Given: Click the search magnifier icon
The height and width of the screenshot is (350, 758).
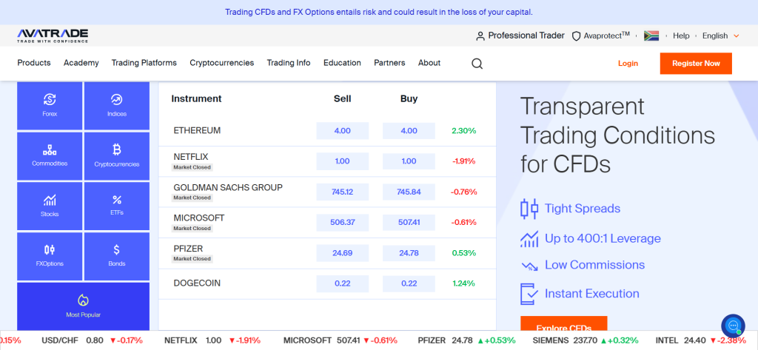Looking at the screenshot, I should [x=477, y=64].
